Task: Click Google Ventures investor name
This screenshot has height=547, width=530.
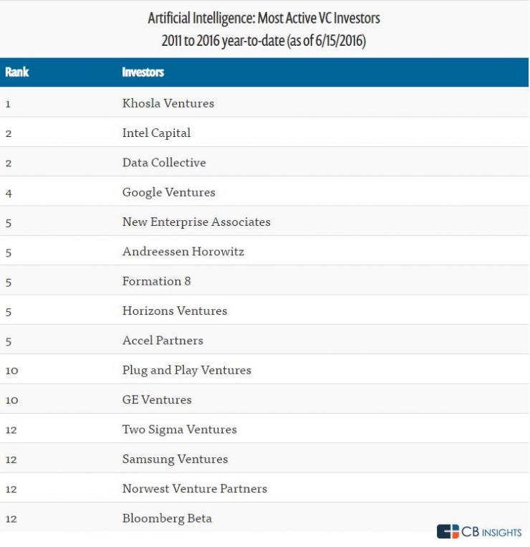Action: (168, 192)
